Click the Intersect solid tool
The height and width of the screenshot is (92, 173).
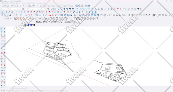coord(81,9)
